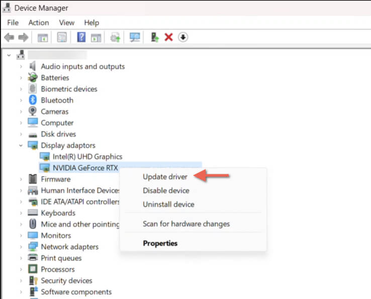The height and width of the screenshot is (299, 371).
Task: Open Properties from the context menu
Action: point(160,243)
